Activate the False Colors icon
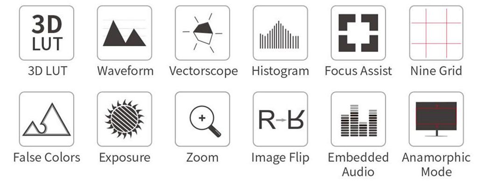478x195 pixels. click(47, 119)
